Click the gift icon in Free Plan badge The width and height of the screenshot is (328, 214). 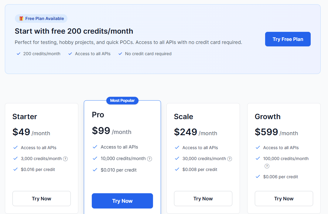[x=21, y=18]
